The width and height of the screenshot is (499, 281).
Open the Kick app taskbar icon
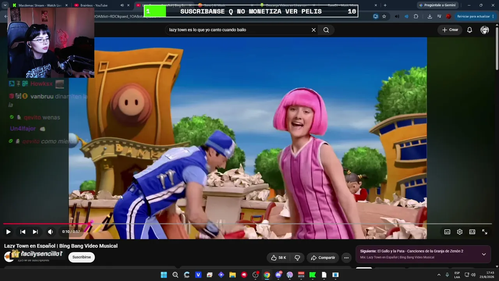click(313, 275)
